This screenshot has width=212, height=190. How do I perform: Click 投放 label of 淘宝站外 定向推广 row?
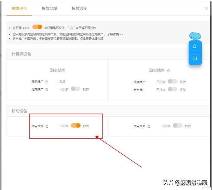coord(183,90)
